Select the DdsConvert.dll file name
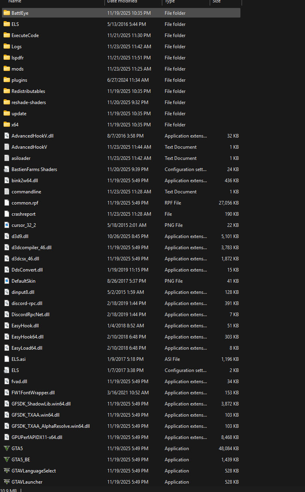Viewport: 305px width, 492px height. coord(27,270)
